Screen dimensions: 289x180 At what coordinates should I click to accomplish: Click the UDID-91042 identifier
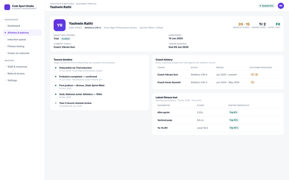click(75, 28)
